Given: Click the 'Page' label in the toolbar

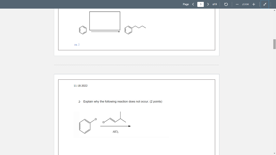Looking at the screenshot, I should [186, 4].
